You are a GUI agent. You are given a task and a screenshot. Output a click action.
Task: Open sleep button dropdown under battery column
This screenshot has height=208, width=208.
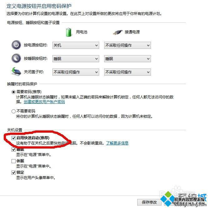click(76, 59)
